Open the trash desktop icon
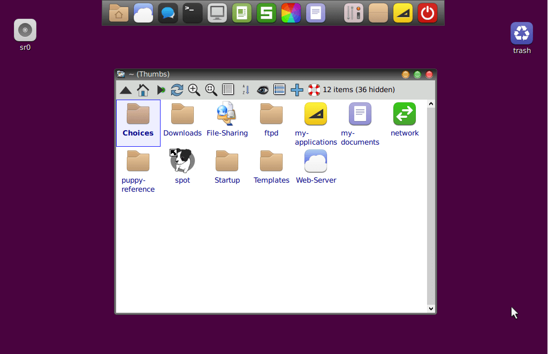This screenshot has width=548, height=354. coord(522,38)
